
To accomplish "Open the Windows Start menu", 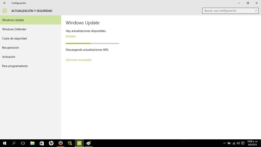I will coord(5,143).
